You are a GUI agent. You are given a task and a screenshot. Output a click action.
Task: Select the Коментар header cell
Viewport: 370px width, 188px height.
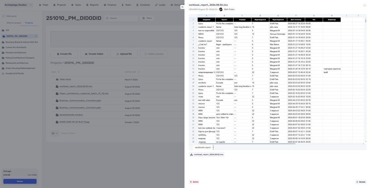click(332, 20)
